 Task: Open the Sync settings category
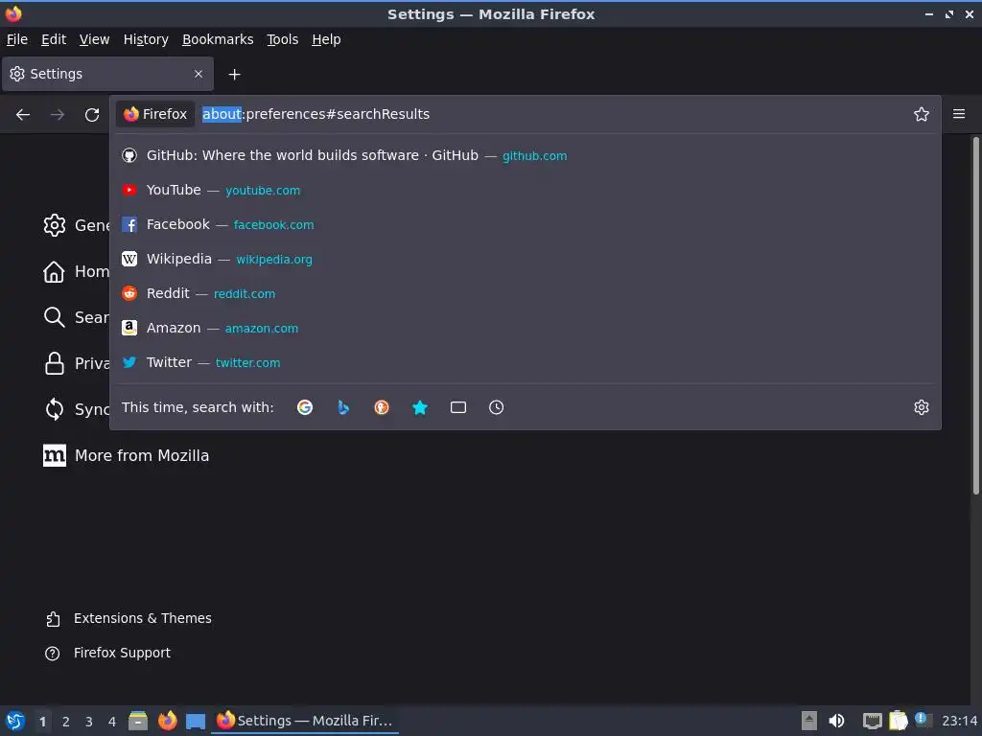(x=77, y=409)
